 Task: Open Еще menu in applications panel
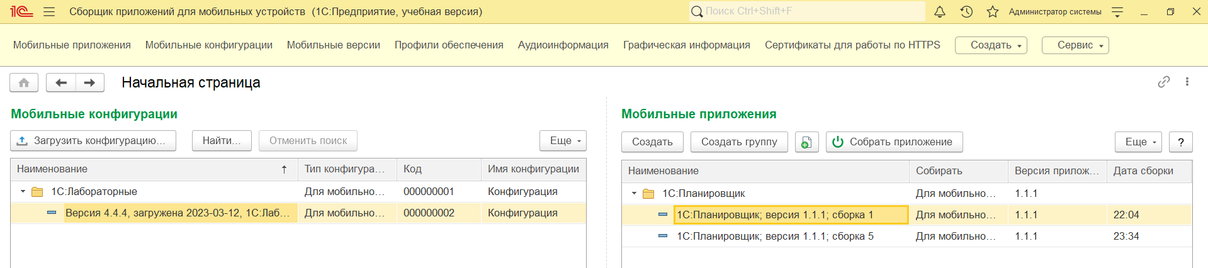click(1139, 142)
